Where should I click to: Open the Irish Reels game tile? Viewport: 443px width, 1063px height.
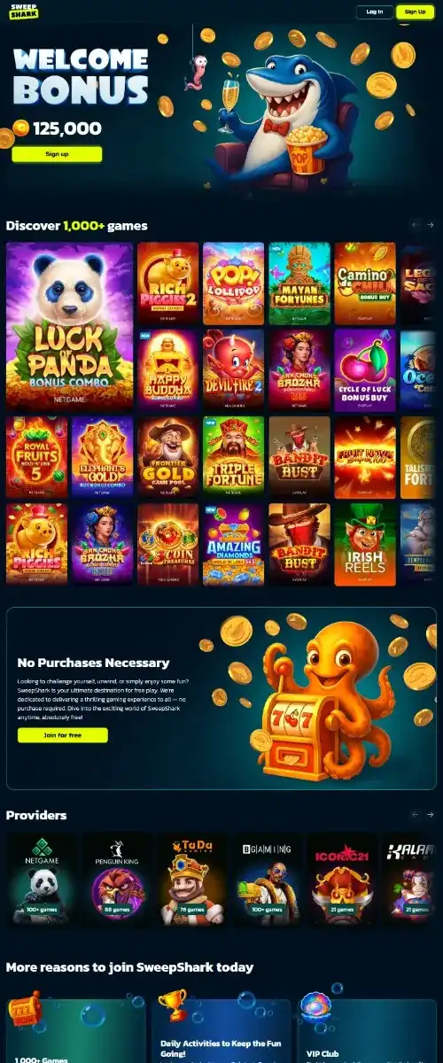[x=365, y=544]
